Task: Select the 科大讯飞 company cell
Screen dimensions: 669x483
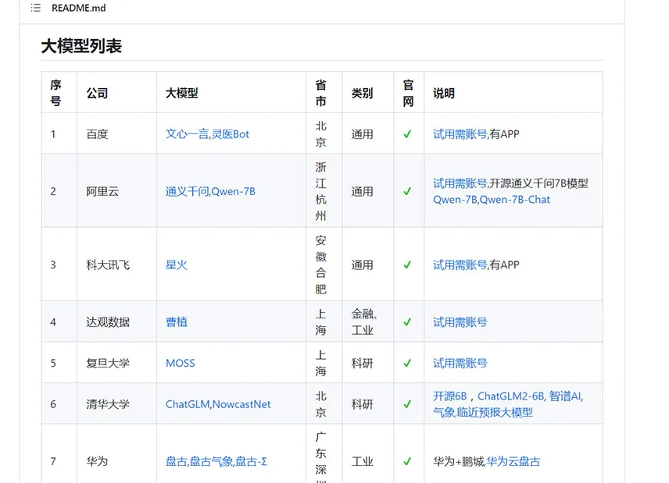Action: coord(116,265)
